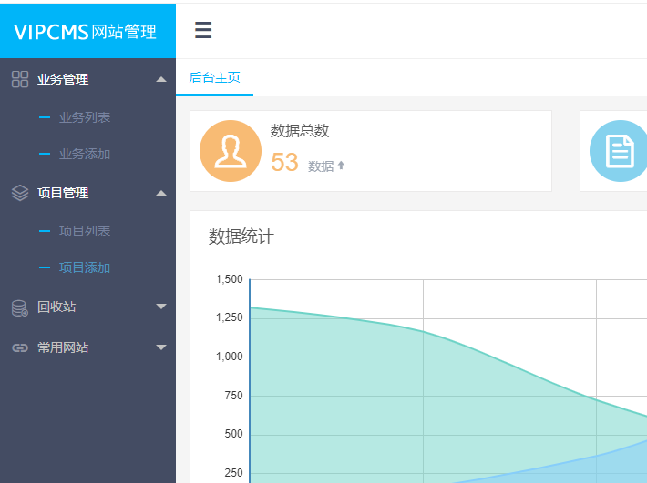The height and width of the screenshot is (483, 647).
Task: Switch to the 后台主页 tab
Action: [214, 78]
